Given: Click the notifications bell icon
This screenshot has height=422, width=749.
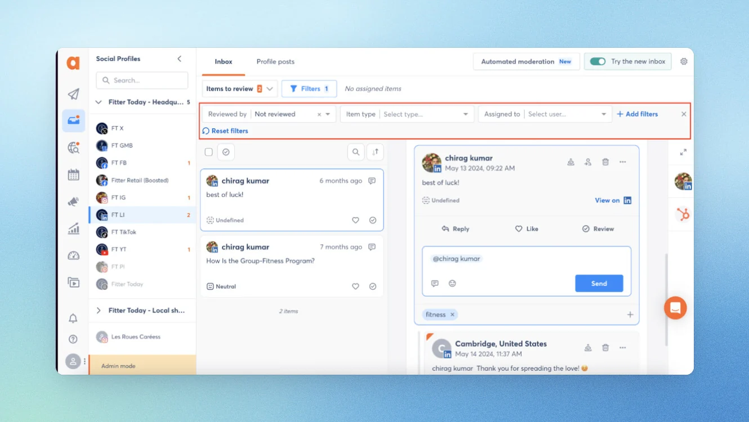Looking at the screenshot, I should coord(73,318).
